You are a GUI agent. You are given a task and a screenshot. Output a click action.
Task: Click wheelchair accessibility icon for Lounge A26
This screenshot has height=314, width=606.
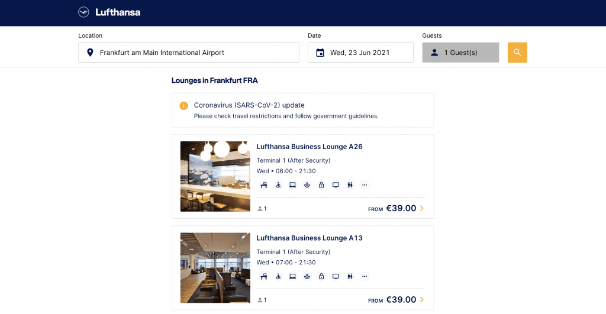pyautogui.click(x=278, y=185)
